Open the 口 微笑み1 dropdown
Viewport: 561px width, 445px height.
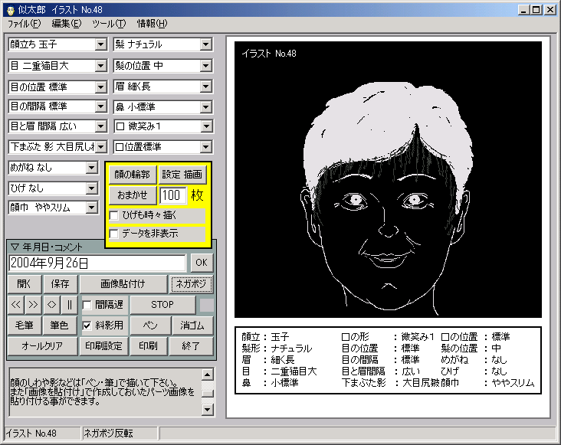[205, 126]
